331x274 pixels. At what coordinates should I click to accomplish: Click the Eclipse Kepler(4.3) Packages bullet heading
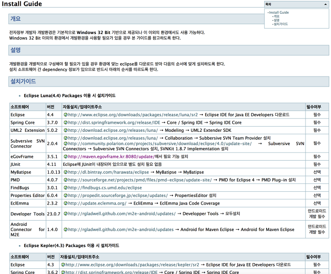click(x=71, y=246)
